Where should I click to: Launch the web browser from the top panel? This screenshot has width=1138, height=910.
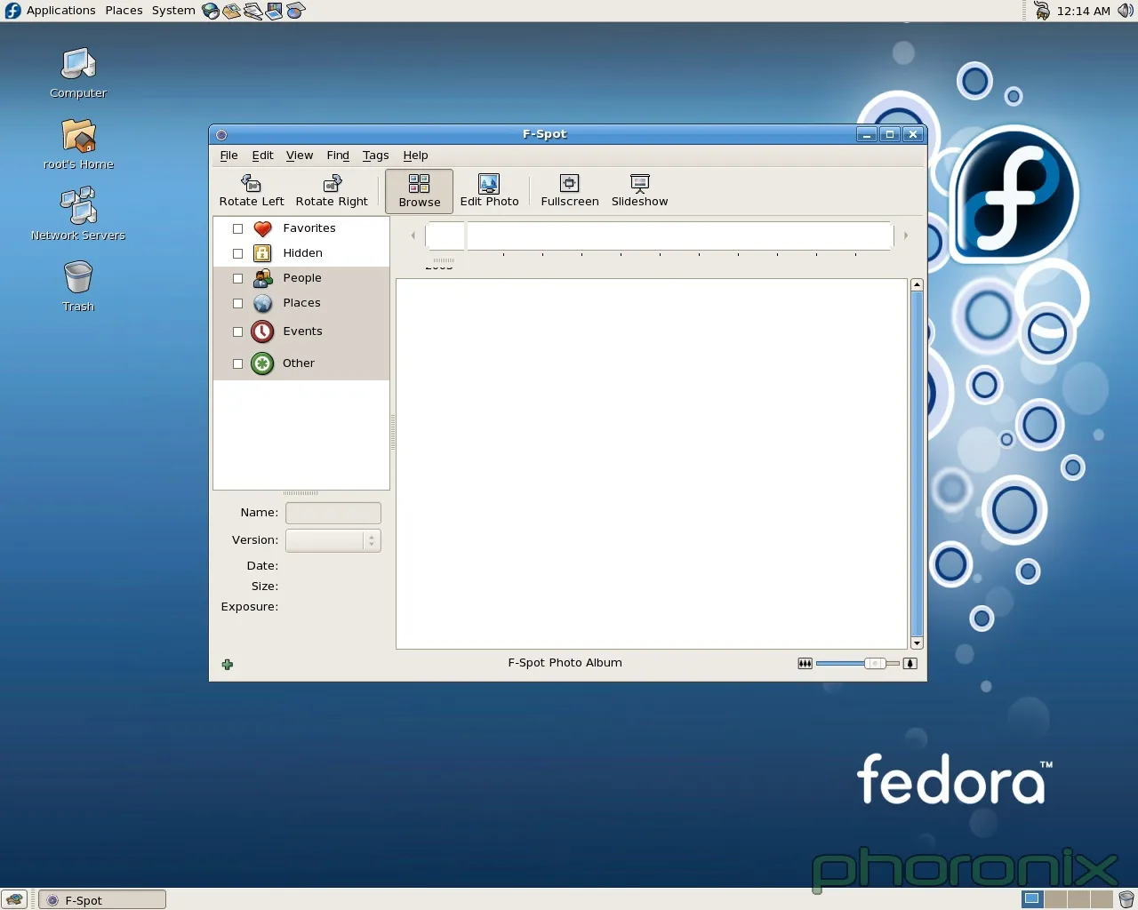click(x=211, y=11)
